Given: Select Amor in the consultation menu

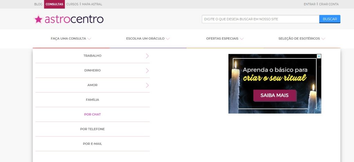Looking at the screenshot, I should tap(92, 85).
